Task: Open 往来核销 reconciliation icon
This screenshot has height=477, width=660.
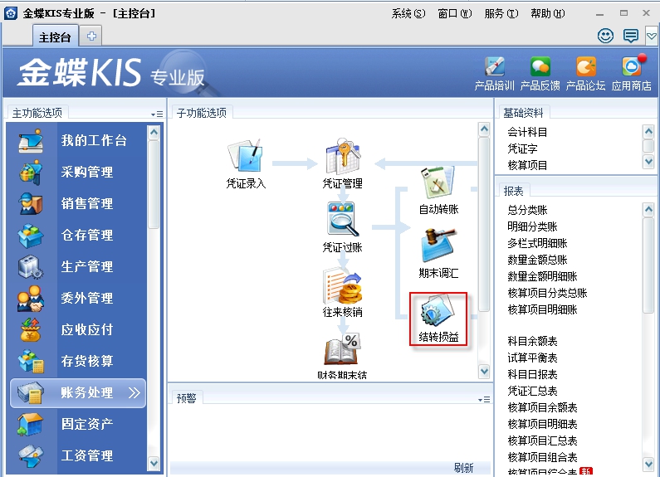Action: tap(342, 292)
